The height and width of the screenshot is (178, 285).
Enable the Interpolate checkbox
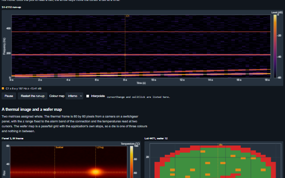(x=88, y=96)
